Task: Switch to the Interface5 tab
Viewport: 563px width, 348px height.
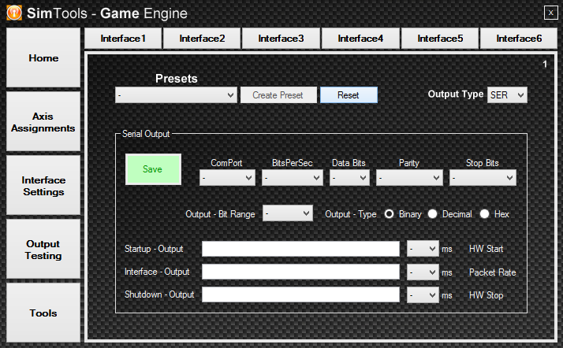Action: coord(440,38)
